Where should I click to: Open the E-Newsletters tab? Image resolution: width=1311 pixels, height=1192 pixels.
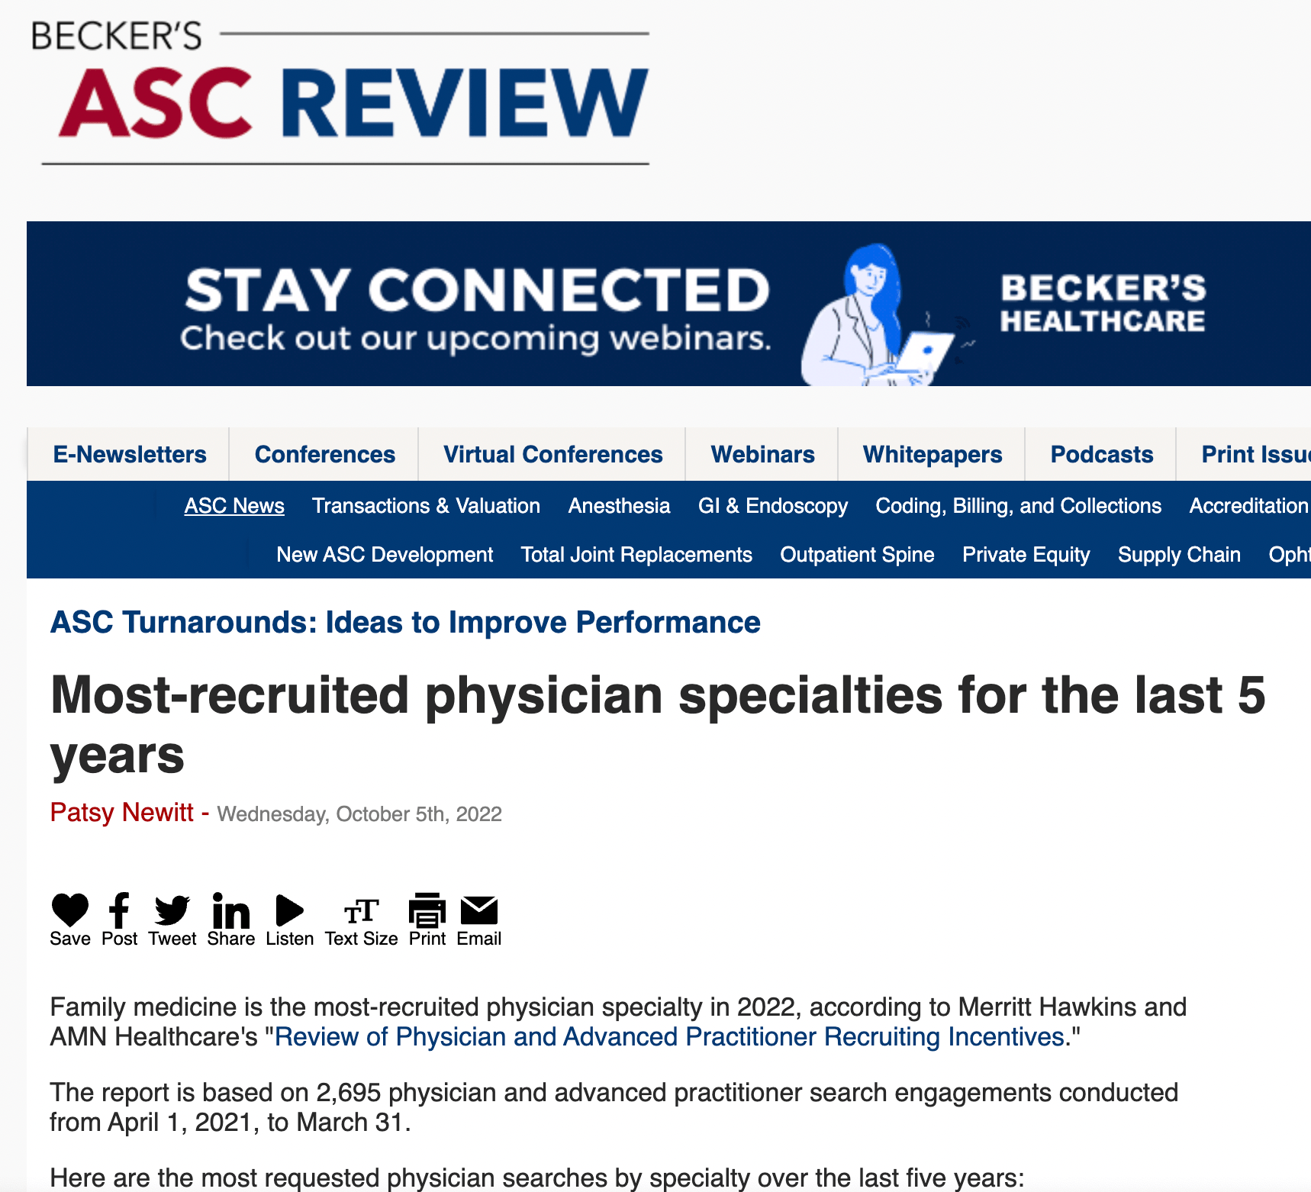[130, 455]
